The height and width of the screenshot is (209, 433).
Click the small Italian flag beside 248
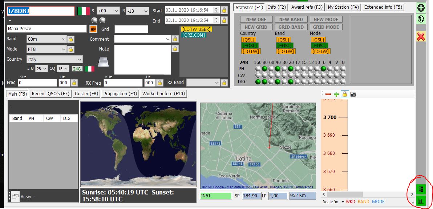(x=89, y=69)
